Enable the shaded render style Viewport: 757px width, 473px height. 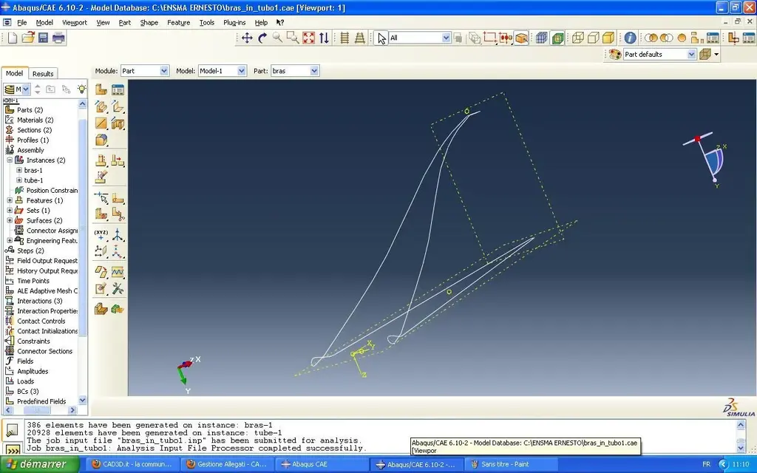coord(608,38)
